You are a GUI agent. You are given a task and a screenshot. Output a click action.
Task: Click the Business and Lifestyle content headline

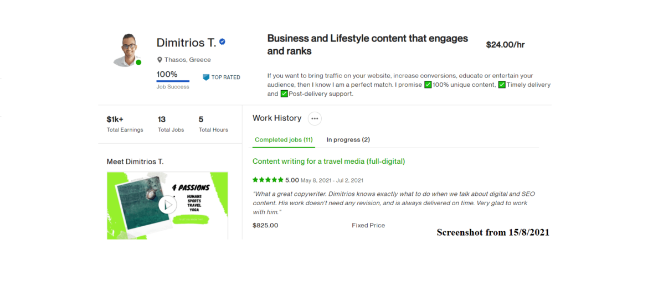point(367,45)
